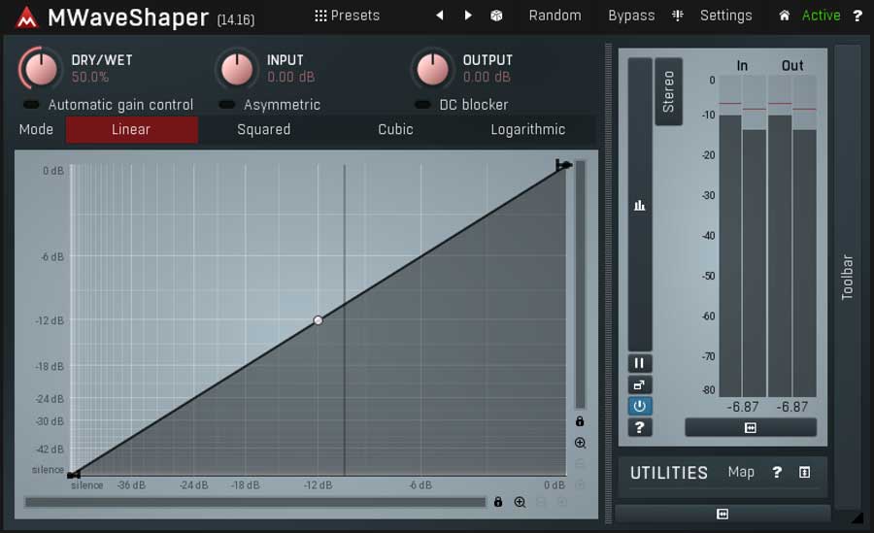874x533 pixels.
Task: Click the vertical axis zoom magnifier
Action: coord(580,443)
